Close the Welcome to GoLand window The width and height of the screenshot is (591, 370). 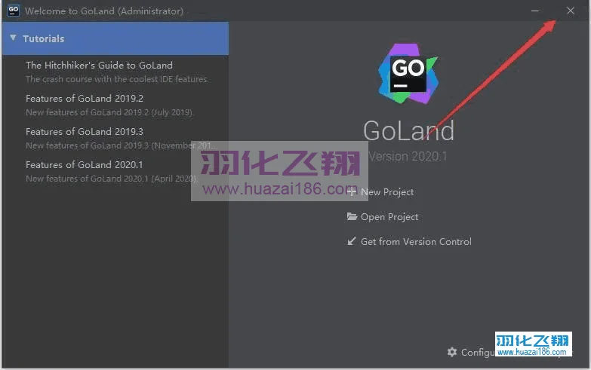click(x=571, y=11)
